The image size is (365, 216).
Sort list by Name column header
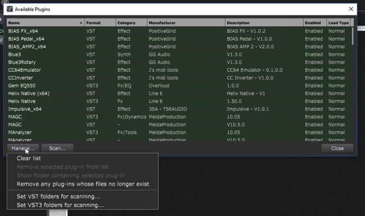tap(45, 23)
